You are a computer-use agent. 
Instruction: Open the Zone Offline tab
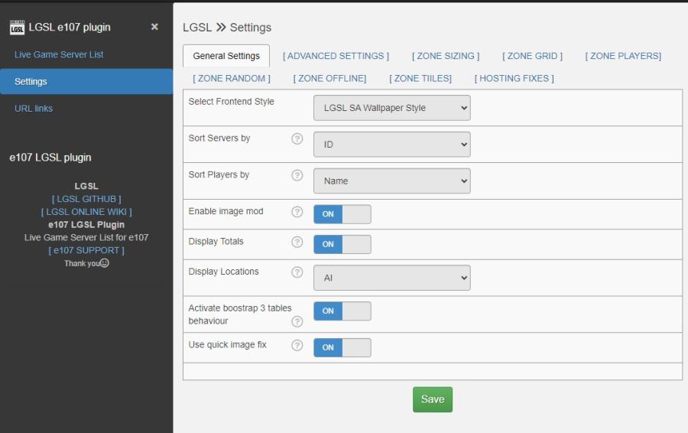pyautogui.click(x=330, y=79)
